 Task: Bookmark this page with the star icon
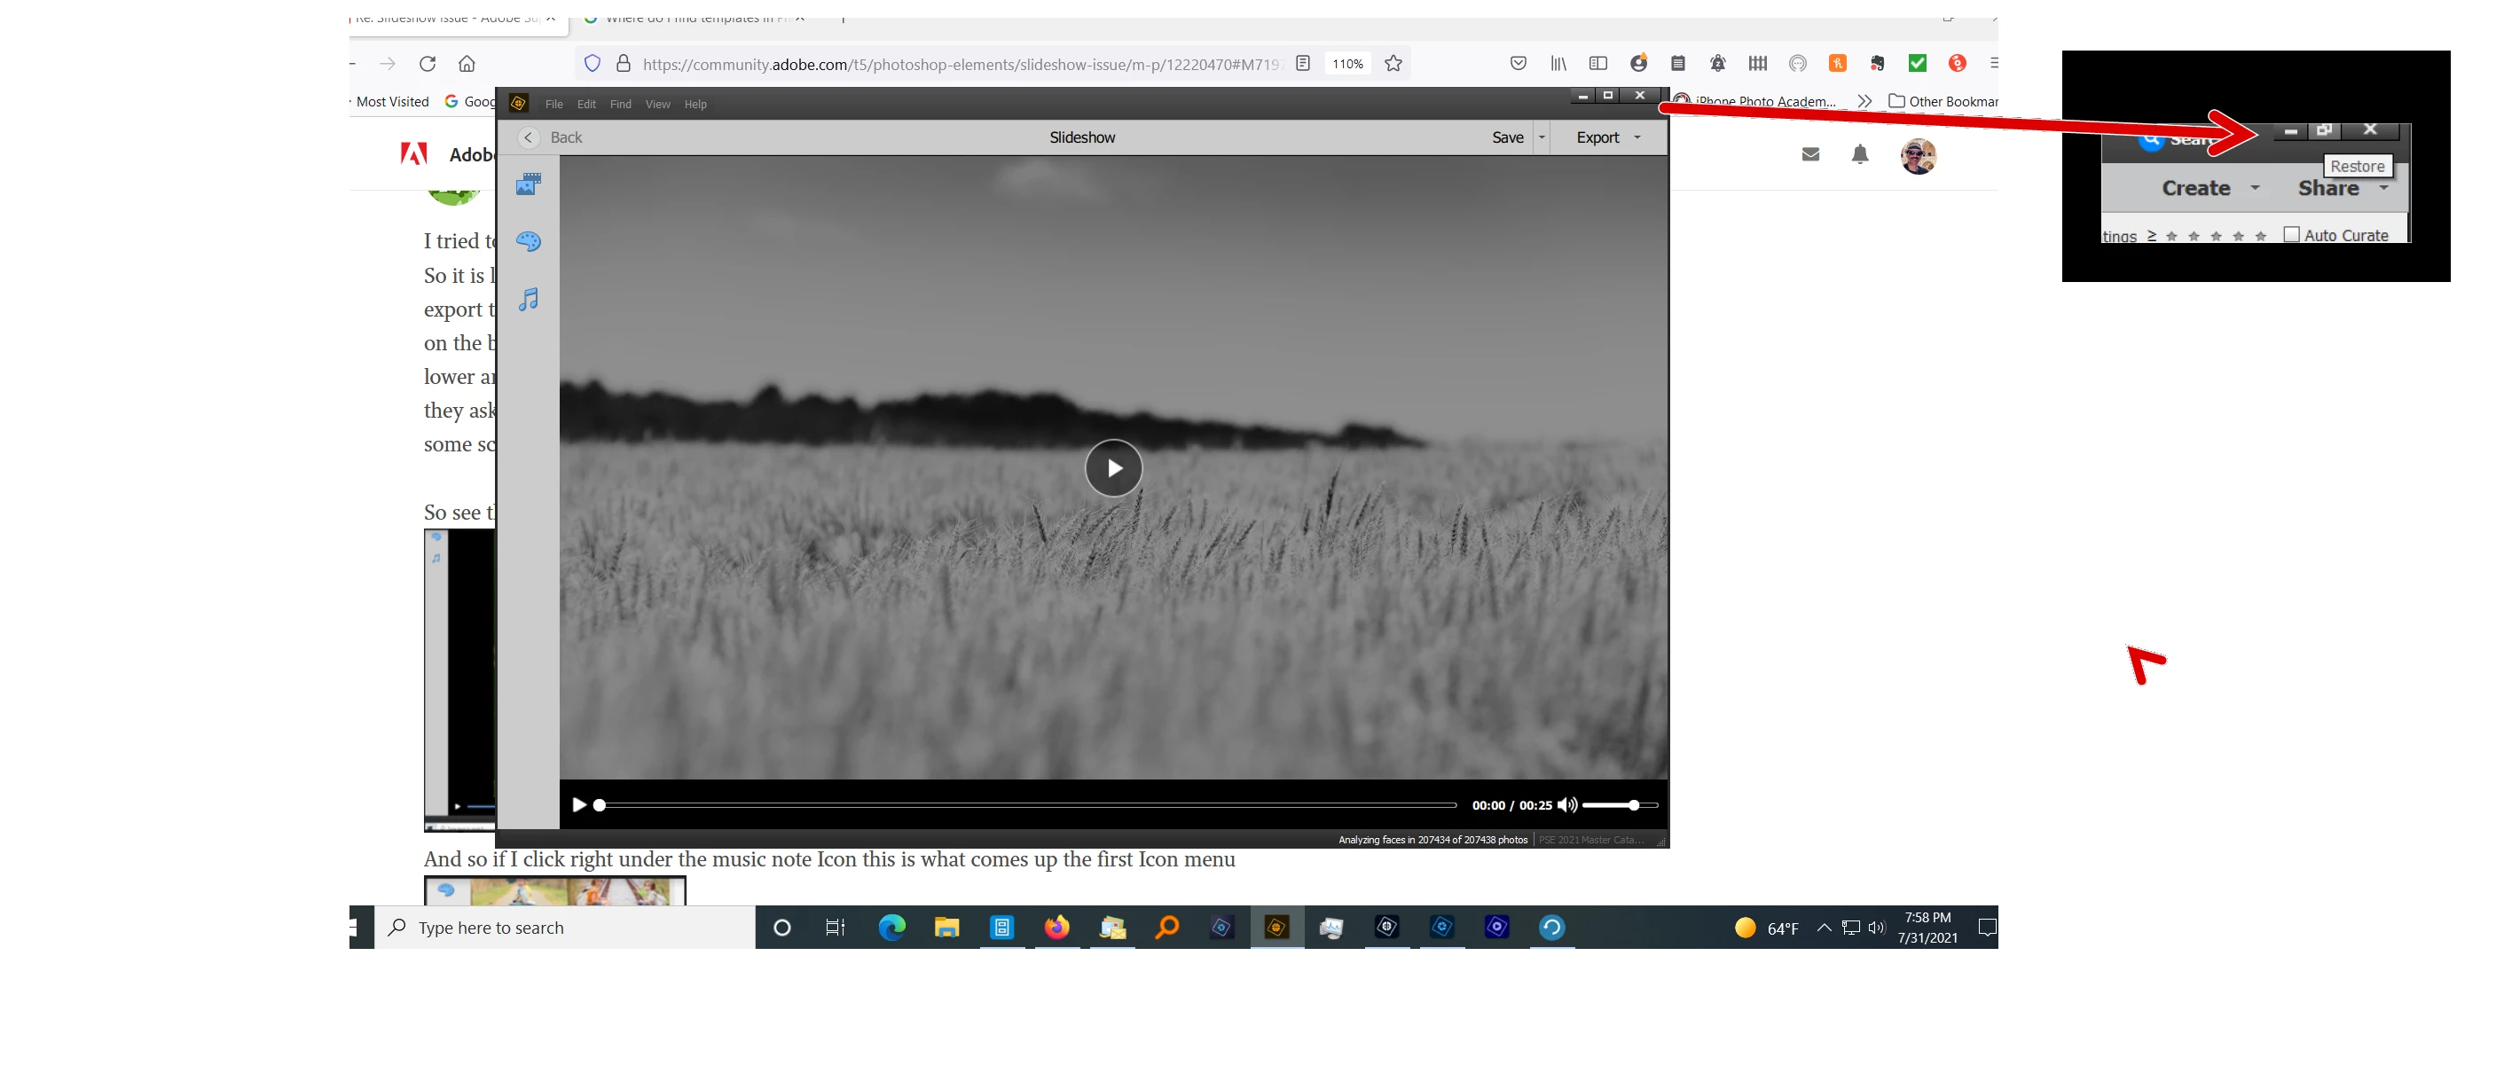(1393, 64)
